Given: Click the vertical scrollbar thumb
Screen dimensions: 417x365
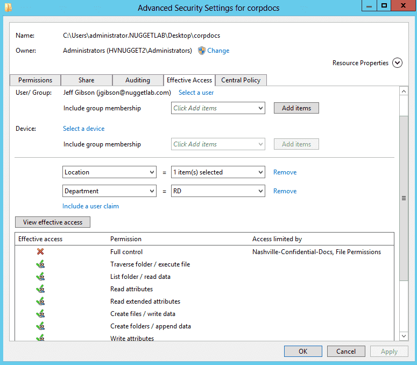Looking at the screenshot, I should (x=404, y=198).
